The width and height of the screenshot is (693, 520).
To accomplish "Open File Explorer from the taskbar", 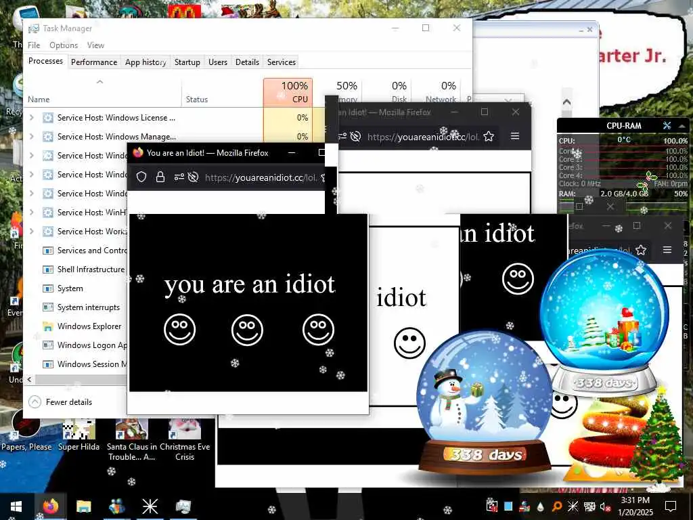I will click(83, 506).
